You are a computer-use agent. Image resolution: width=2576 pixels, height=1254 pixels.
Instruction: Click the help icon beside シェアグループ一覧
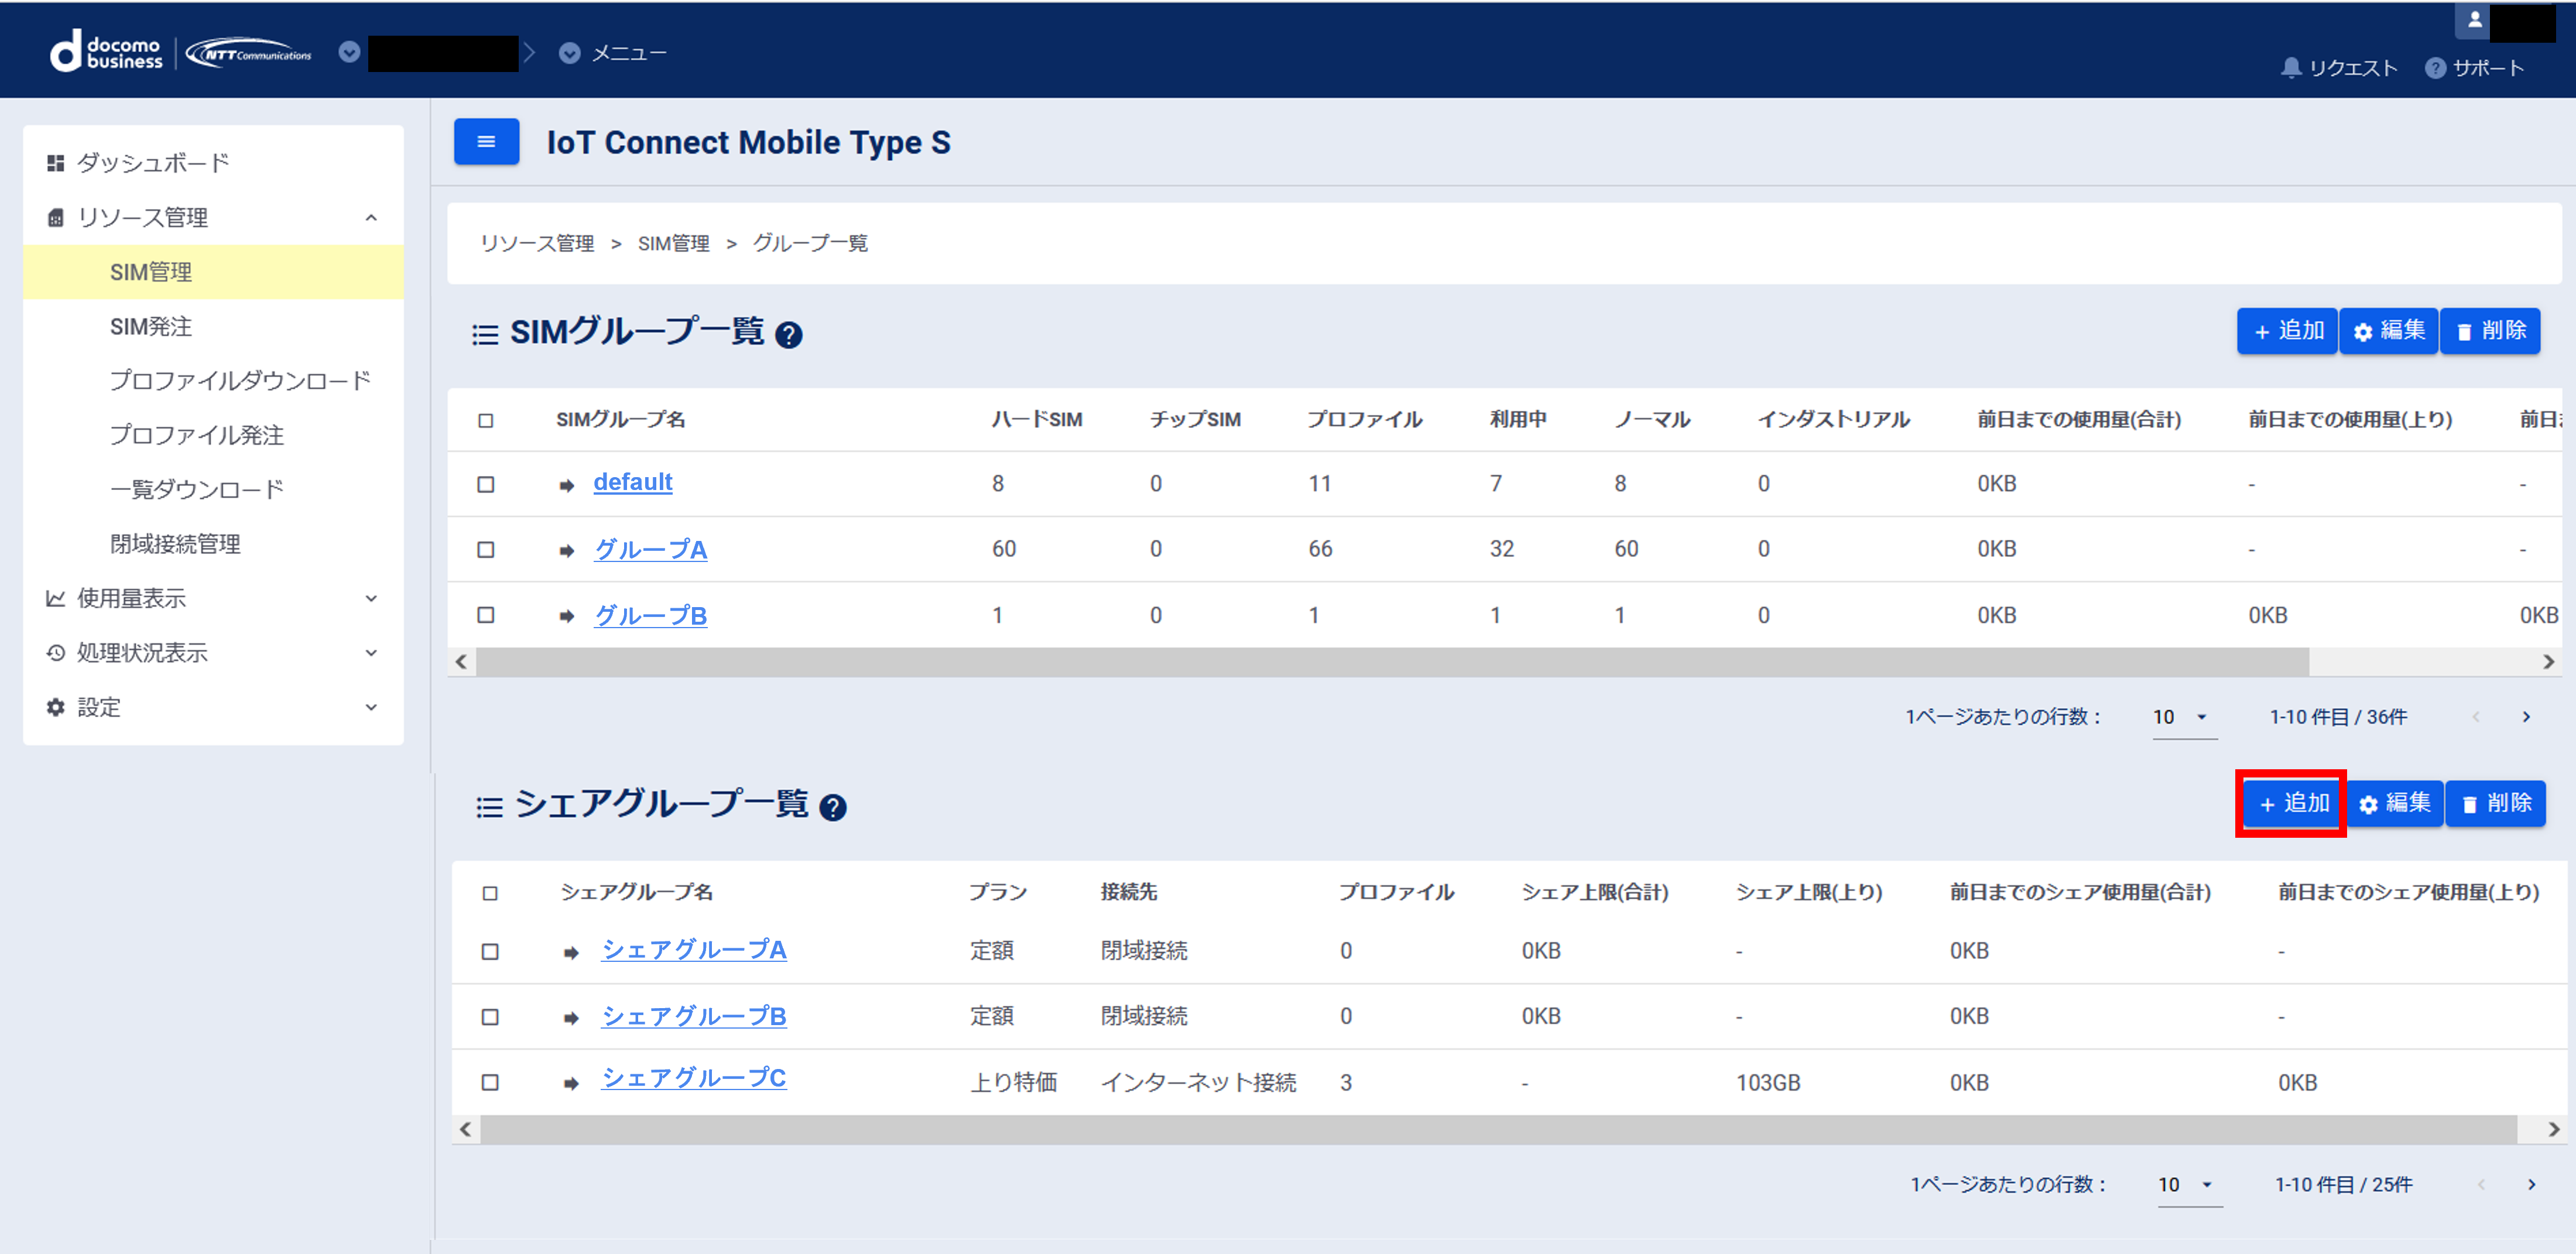coord(832,807)
